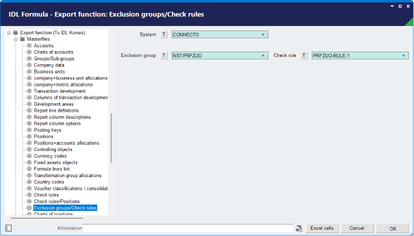Confirm with the OK button
Screen dimensions: 414x236
(x=393, y=228)
